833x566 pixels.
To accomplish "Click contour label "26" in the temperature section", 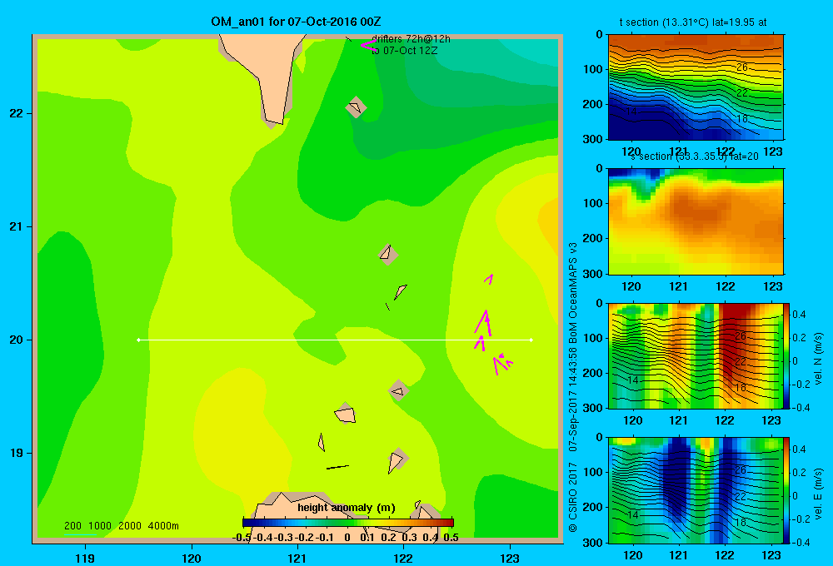I will (742, 67).
